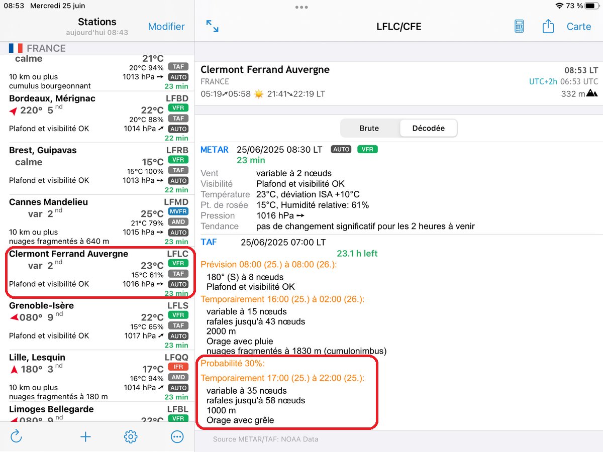This screenshot has width=603, height=452.
Task: Tap the share icon
Action: click(x=548, y=26)
